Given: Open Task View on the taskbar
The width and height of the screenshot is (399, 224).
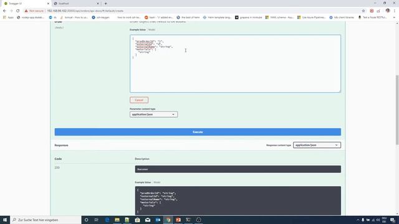Looking at the screenshot, I should coord(97,220).
